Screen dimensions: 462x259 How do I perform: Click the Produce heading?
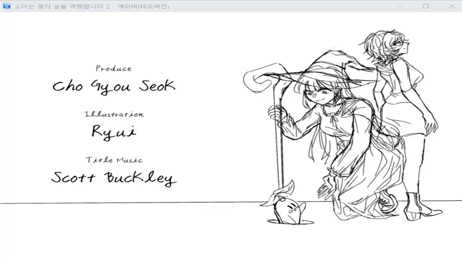114,68
